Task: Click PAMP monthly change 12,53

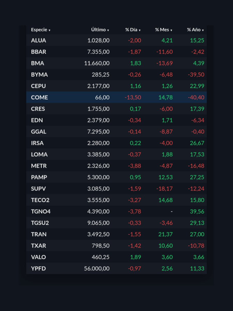Action: coord(166,177)
